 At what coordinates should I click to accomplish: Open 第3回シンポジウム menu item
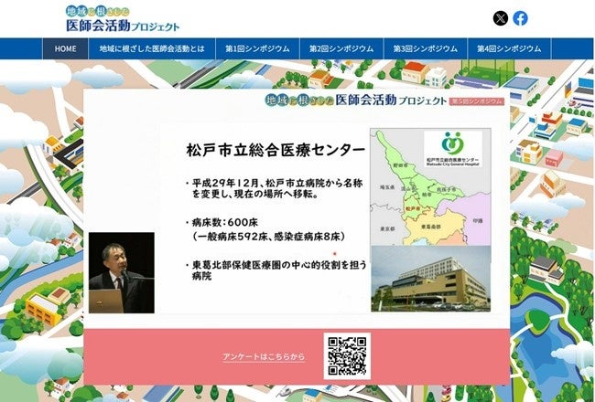click(x=425, y=48)
